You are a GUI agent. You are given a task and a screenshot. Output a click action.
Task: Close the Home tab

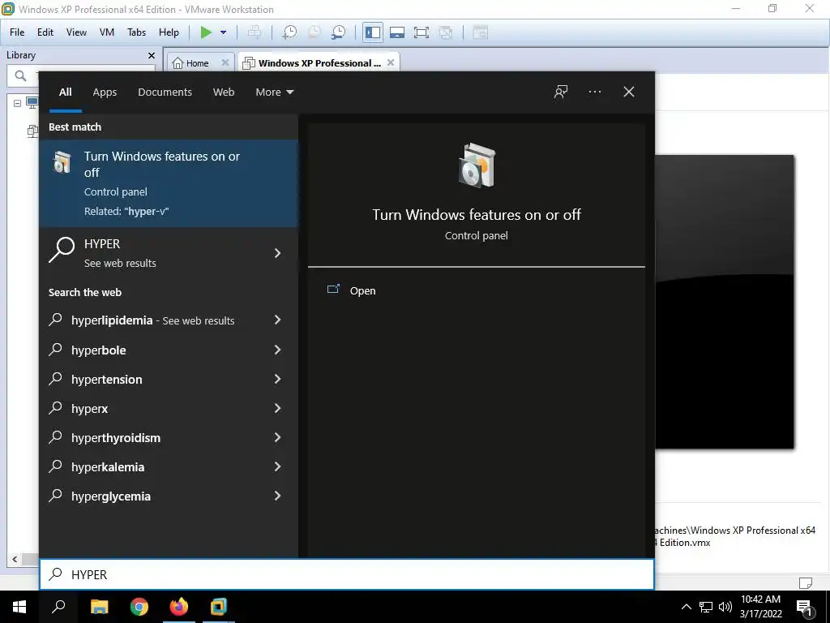tap(225, 62)
